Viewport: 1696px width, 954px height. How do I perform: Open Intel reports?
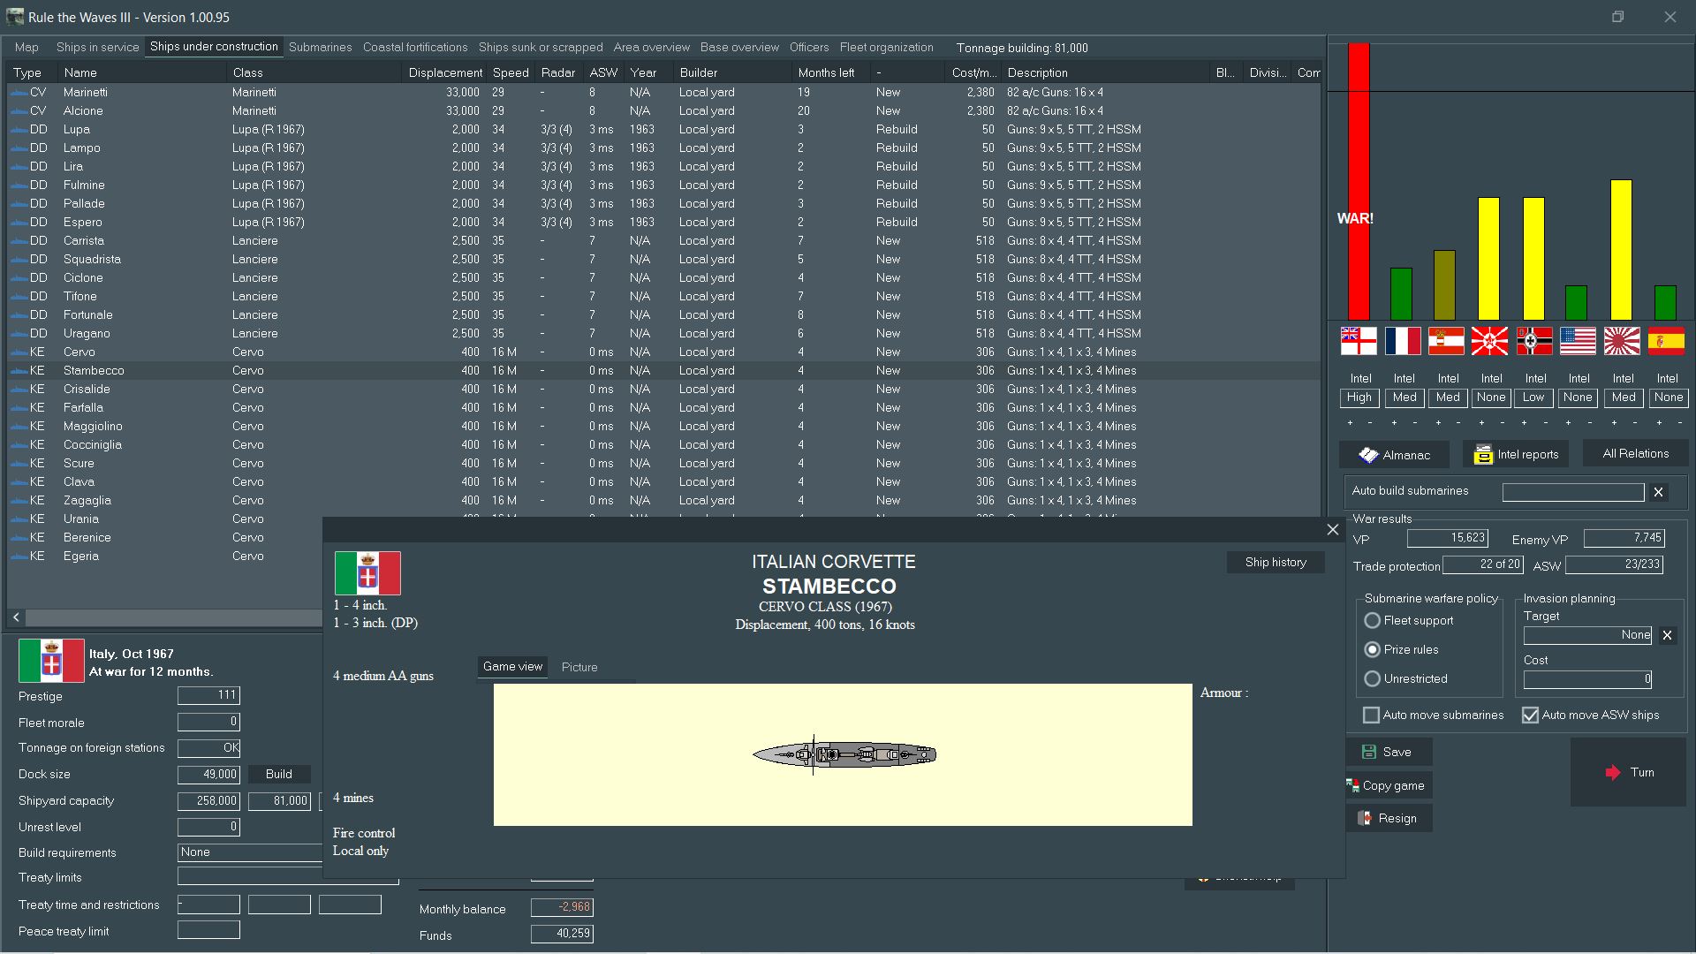(1516, 455)
